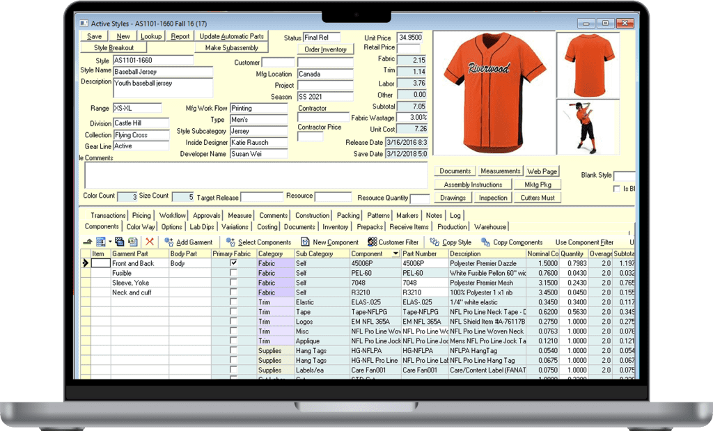Enable Primary Fabric for Sleeve, Yoke row
The image size is (713, 431).
point(233,283)
